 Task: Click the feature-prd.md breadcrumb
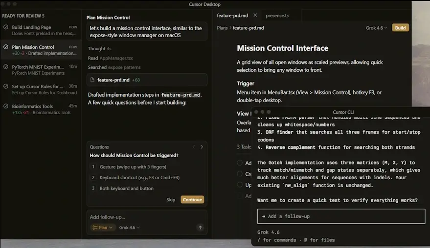pyautogui.click(x=248, y=28)
